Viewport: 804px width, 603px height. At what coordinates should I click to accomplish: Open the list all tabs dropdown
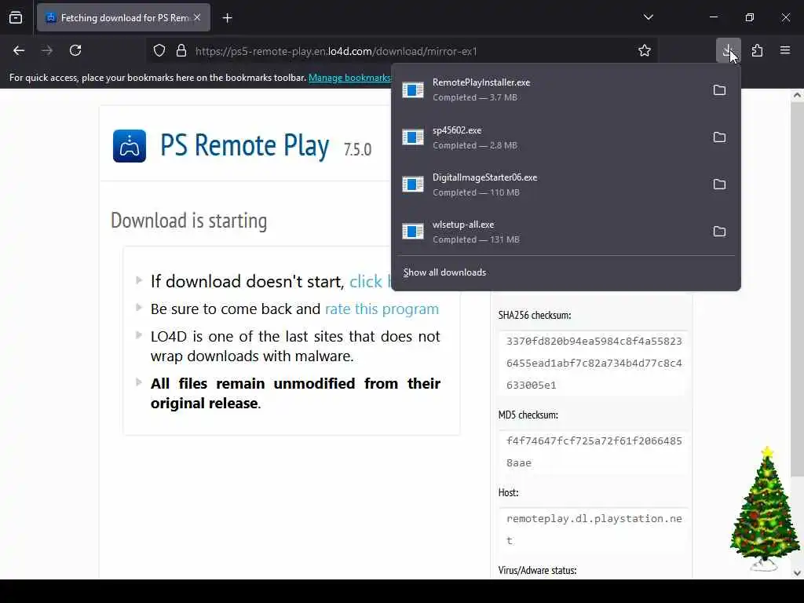648,17
